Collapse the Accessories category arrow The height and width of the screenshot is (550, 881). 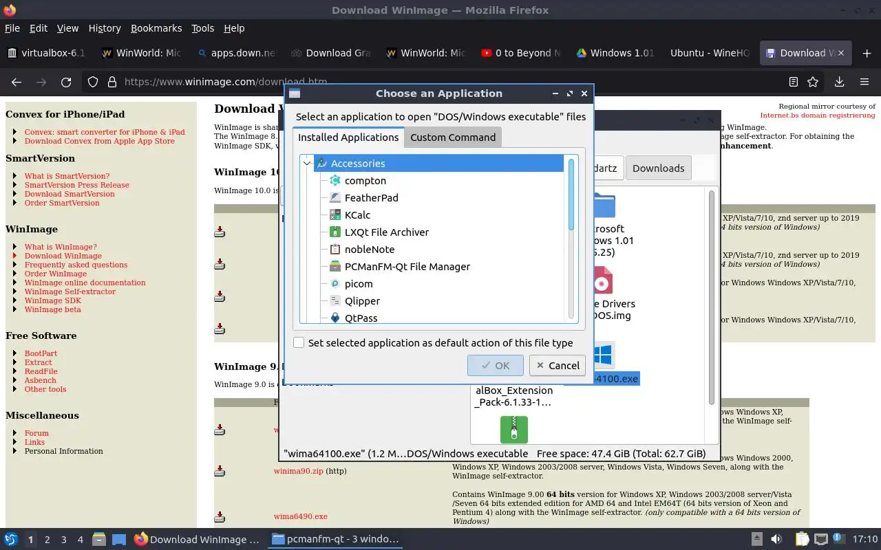tap(307, 164)
